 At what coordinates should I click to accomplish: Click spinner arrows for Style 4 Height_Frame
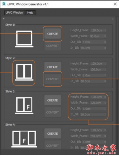[x=105, y=130]
